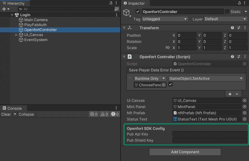This screenshot has width=249, height=161.
Task: Select Main Camera object
Action: tap(36, 20)
